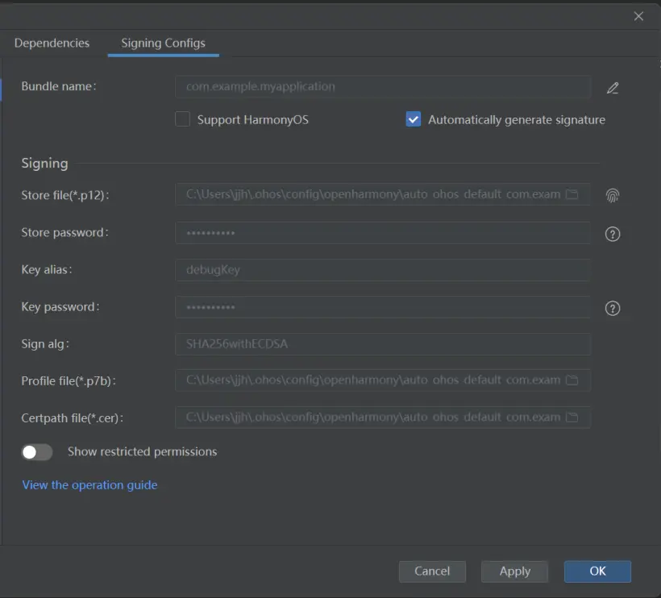661x598 pixels.
Task: Click the Key password: label
Action: pyautogui.click(x=60, y=307)
